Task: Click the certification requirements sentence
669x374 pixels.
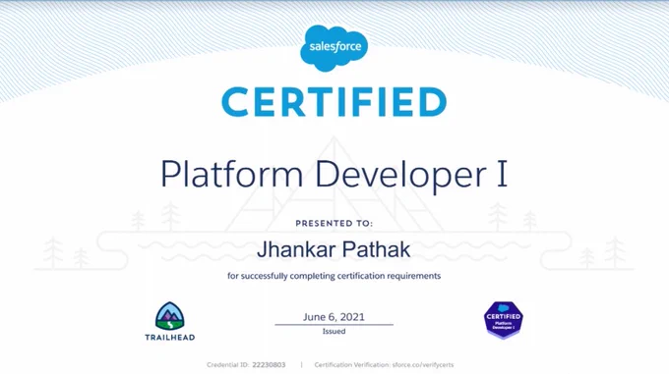Action: pyautogui.click(x=334, y=276)
